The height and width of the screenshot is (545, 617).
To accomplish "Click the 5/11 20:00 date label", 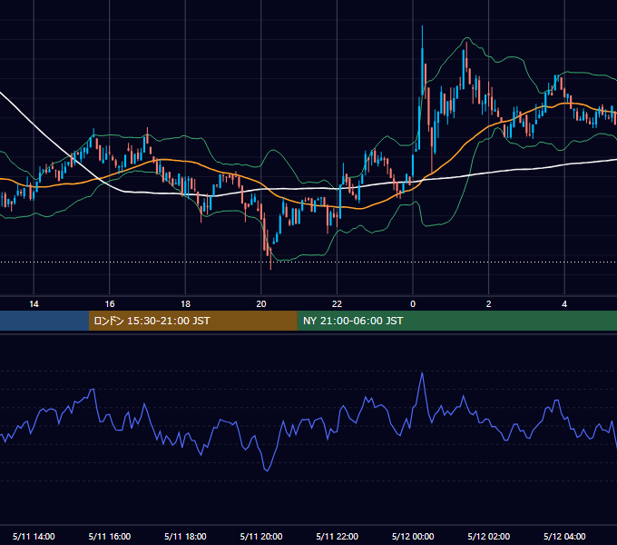I will coord(261,536).
